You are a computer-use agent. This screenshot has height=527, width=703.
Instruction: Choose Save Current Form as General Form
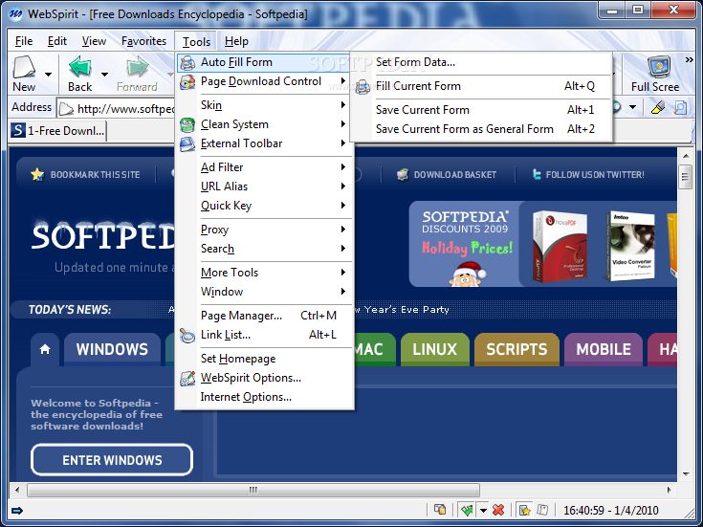[481, 129]
